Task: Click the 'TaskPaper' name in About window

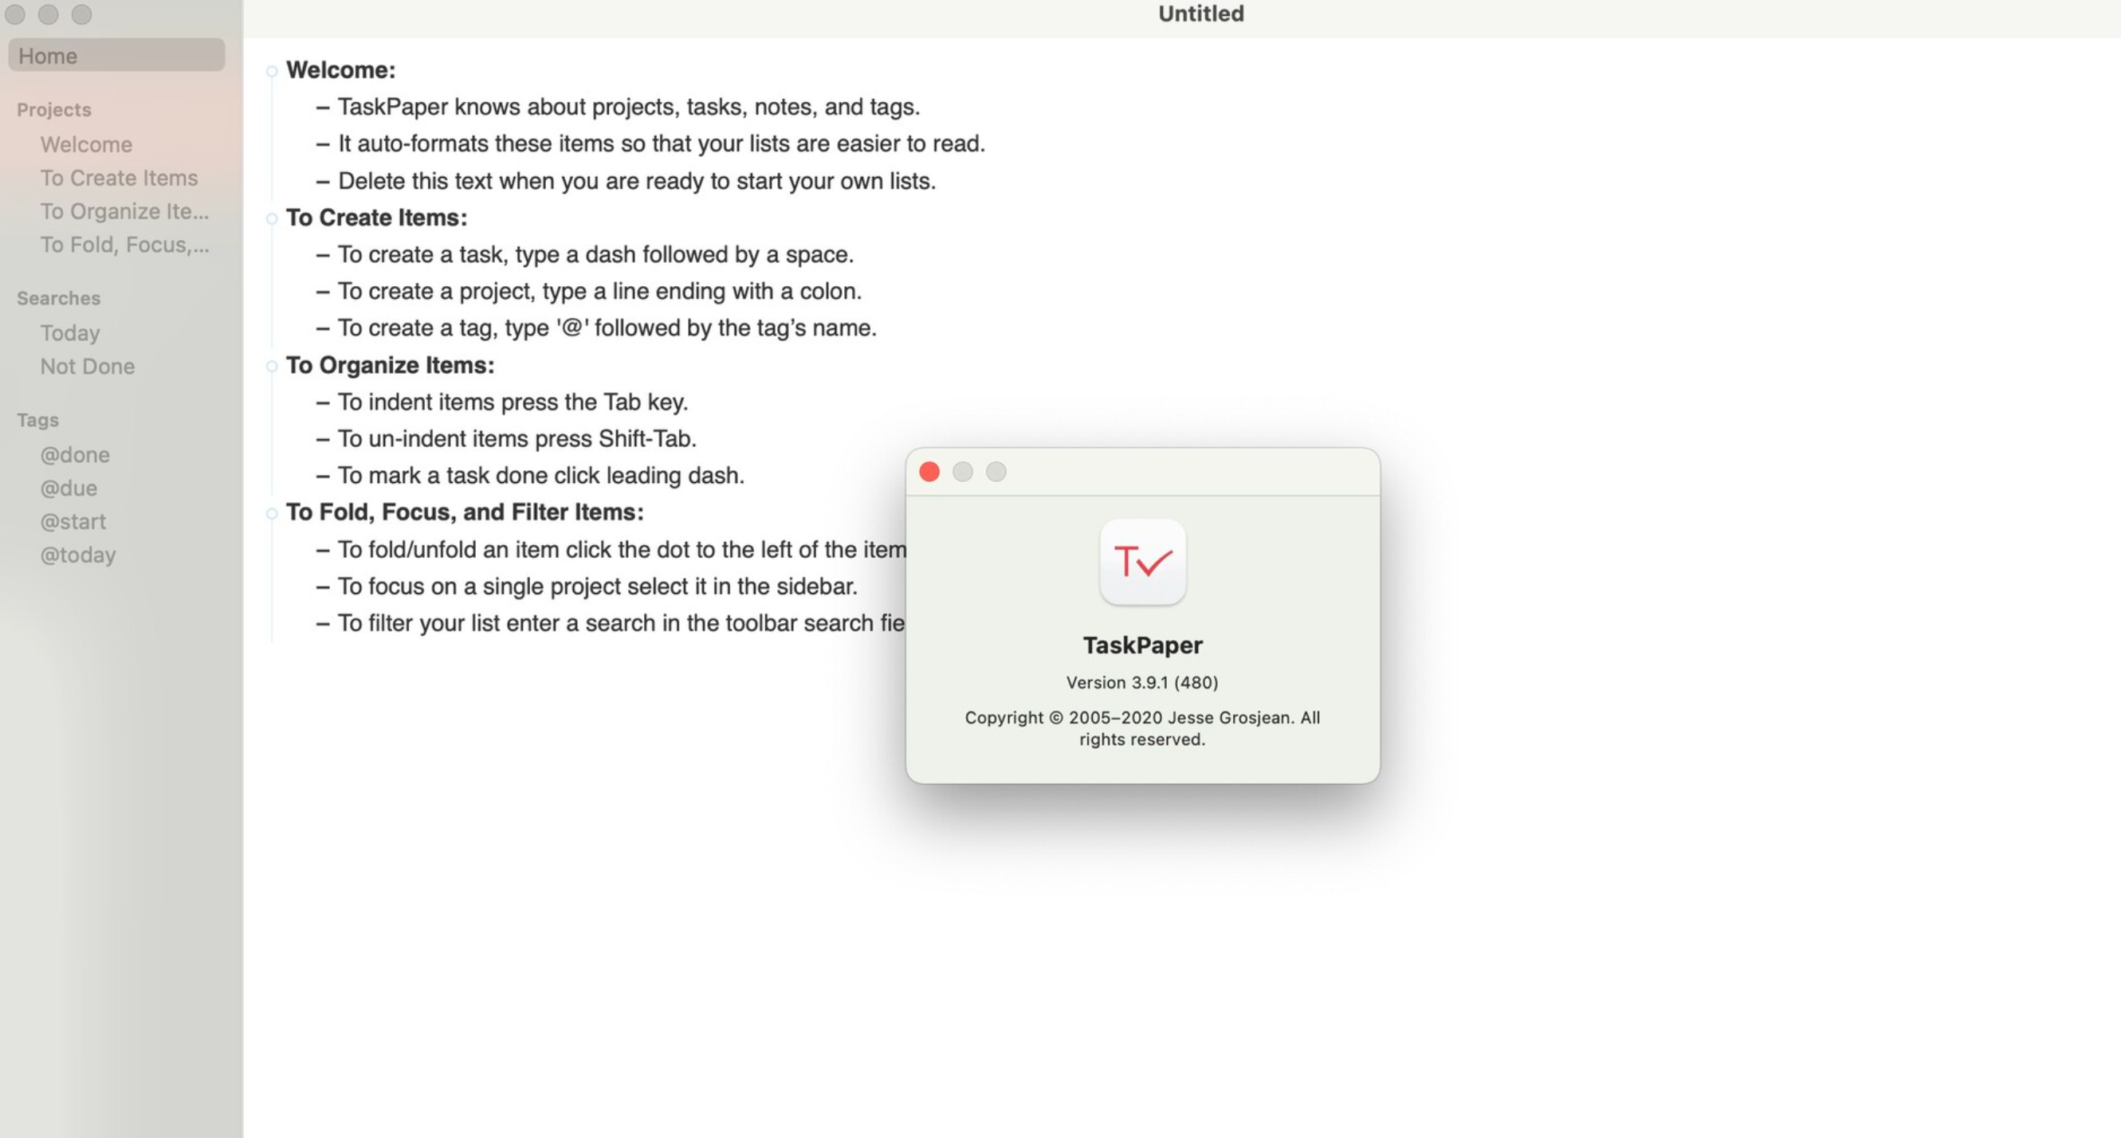Action: pos(1143,645)
